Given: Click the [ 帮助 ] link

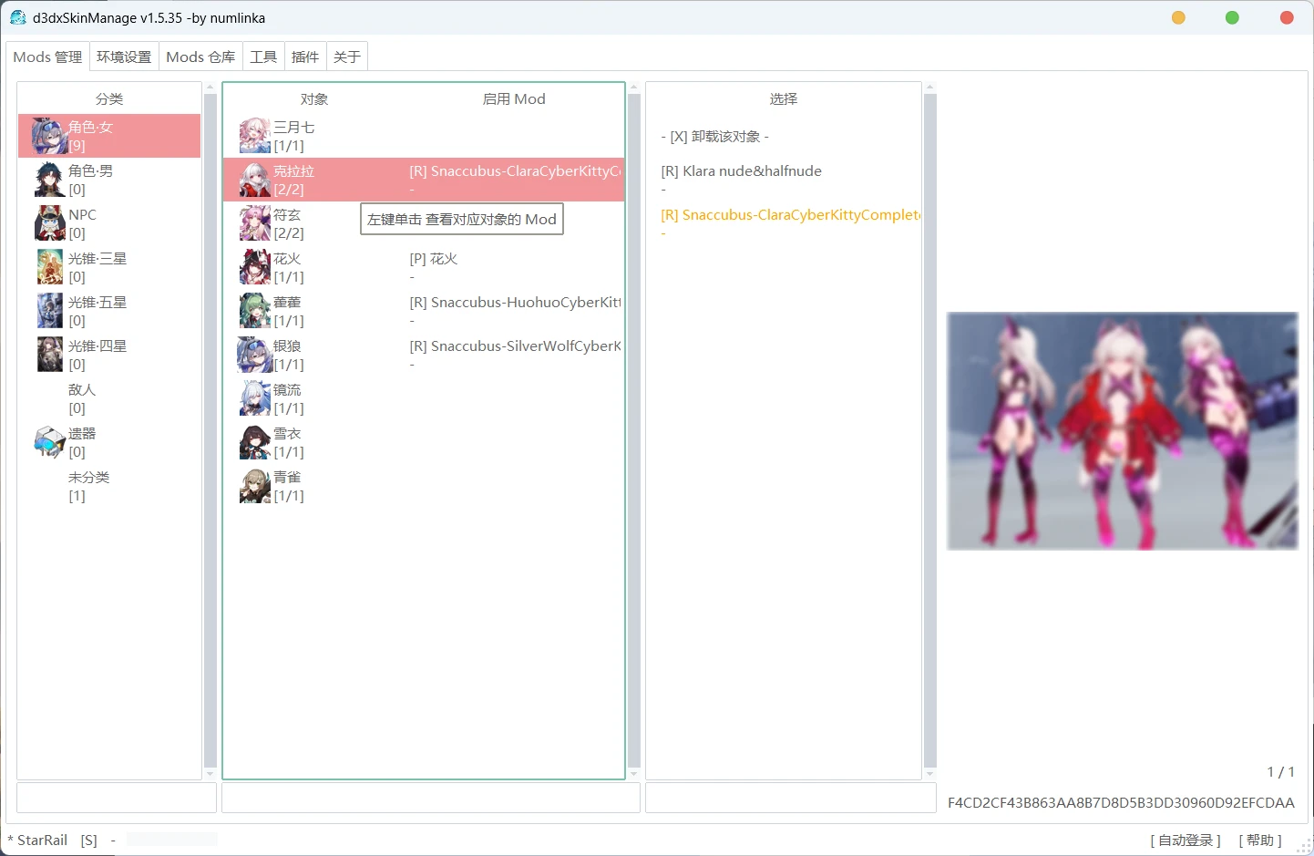Looking at the screenshot, I should point(1260,840).
